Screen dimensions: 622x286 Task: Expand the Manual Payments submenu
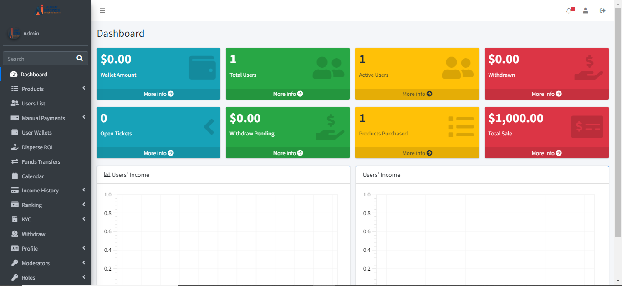pyautogui.click(x=42, y=118)
